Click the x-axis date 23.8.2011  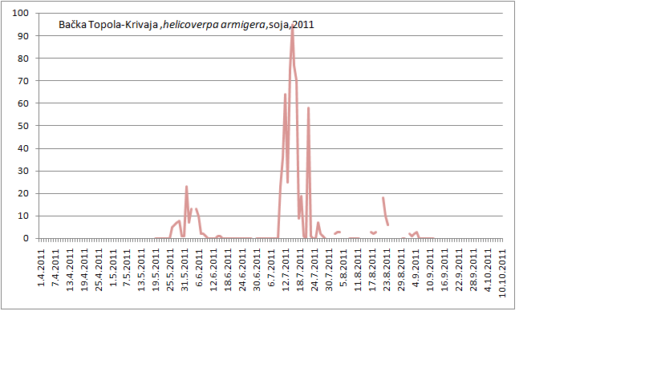tap(387, 271)
